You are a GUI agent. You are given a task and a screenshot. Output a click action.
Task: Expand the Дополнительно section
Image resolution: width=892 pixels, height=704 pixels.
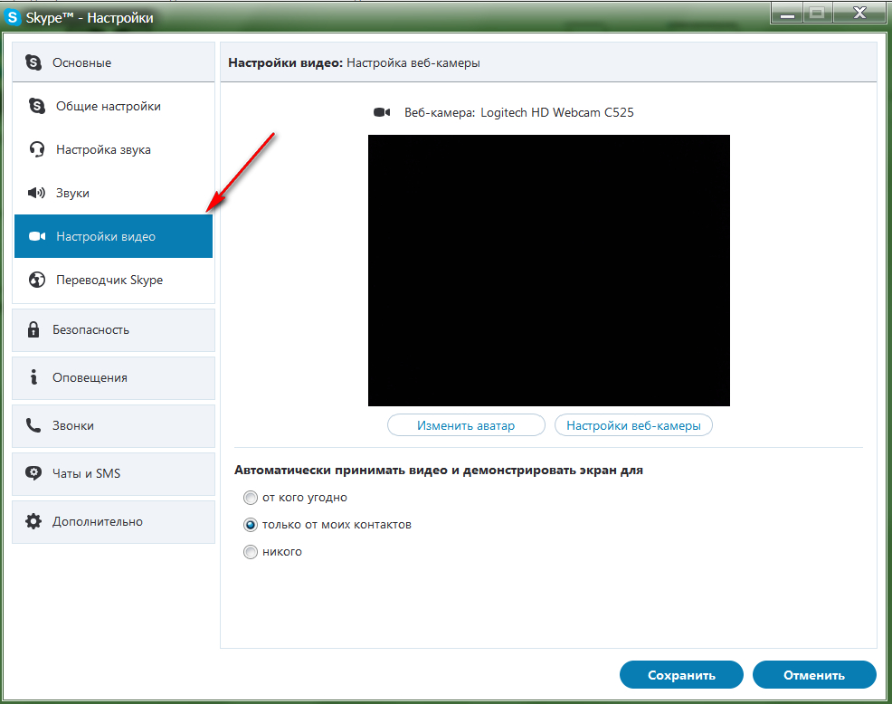pyautogui.click(x=113, y=522)
